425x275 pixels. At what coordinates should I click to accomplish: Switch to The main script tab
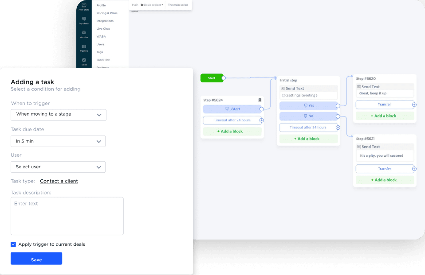pyautogui.click(x=177, y=5)
